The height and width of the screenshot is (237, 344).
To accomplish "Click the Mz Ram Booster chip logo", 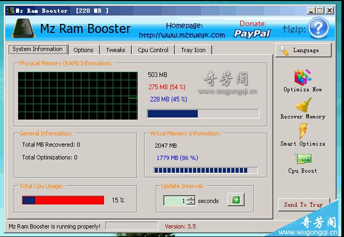I will pos(23,28).
